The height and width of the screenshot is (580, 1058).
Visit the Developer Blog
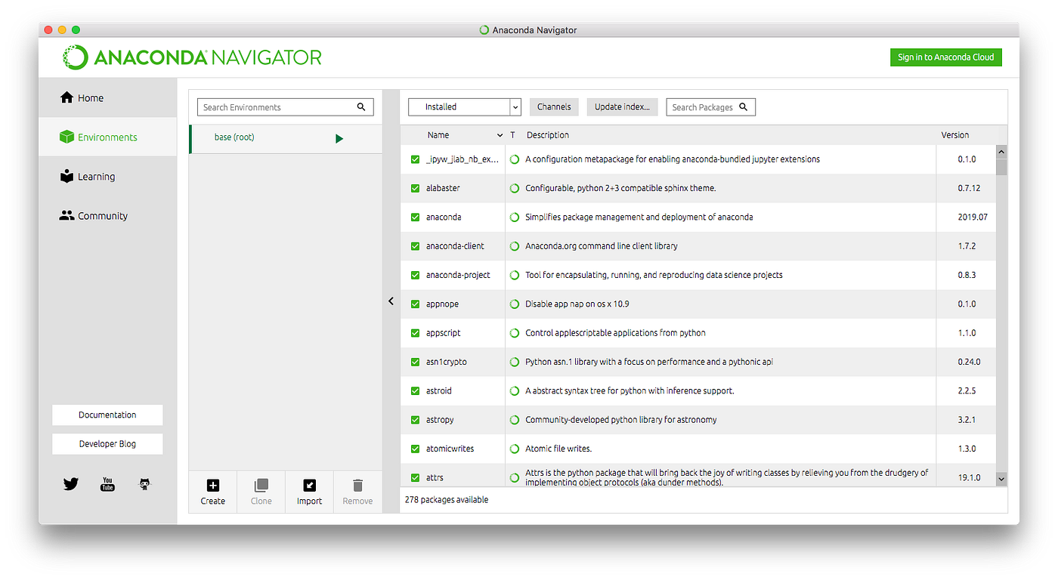107,443
